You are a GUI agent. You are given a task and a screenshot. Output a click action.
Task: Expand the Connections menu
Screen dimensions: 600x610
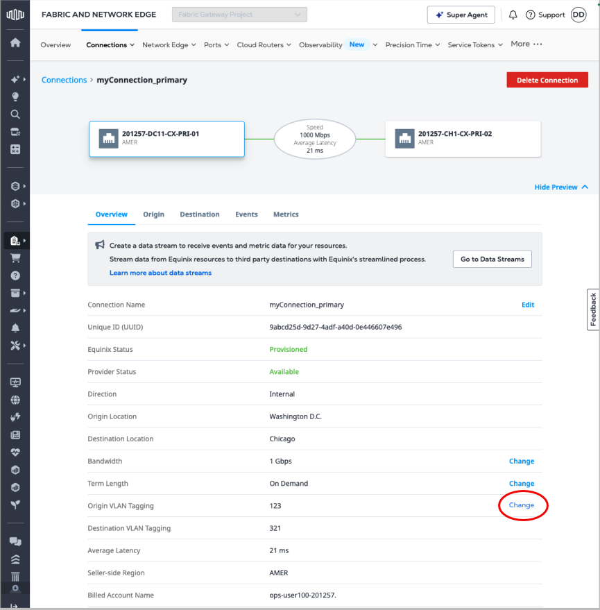[x=110, y=44]
